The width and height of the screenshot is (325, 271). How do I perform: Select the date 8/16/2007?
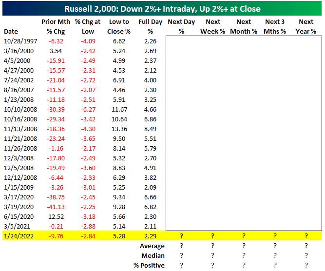pos(19,90)
